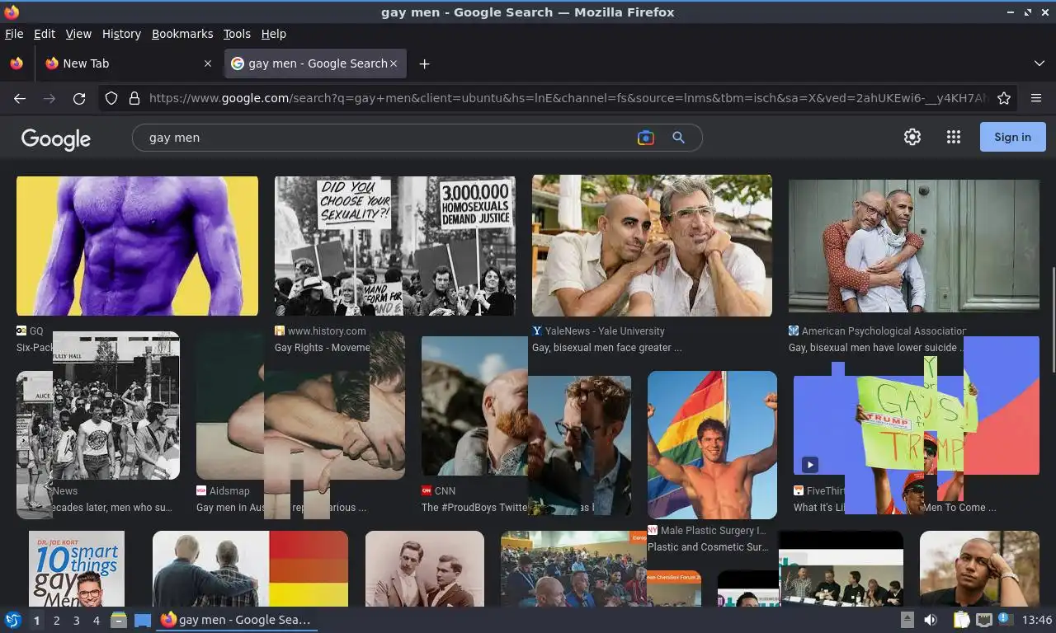Open the History menu
The image size is (1056, 633).
[121, 34]
